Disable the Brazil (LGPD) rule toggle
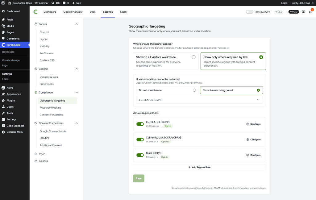Viewport: 316px width, 200px height. coord(140,155)
